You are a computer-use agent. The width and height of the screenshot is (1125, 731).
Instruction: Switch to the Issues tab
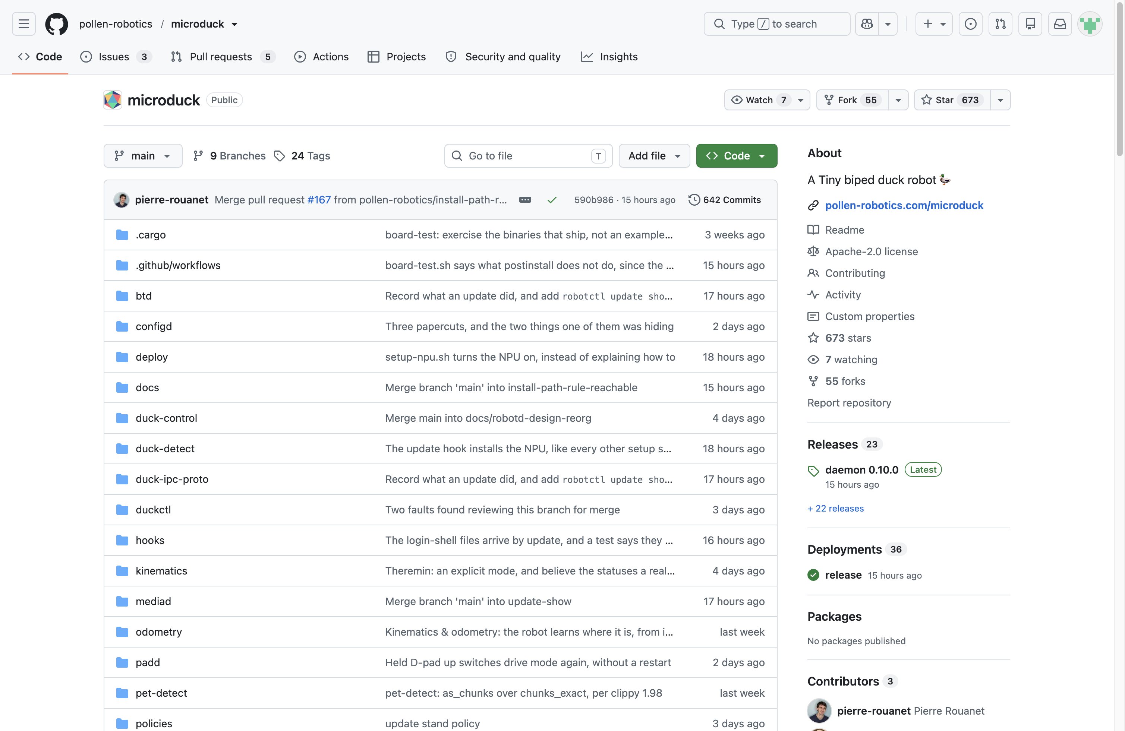coord(116,57)
